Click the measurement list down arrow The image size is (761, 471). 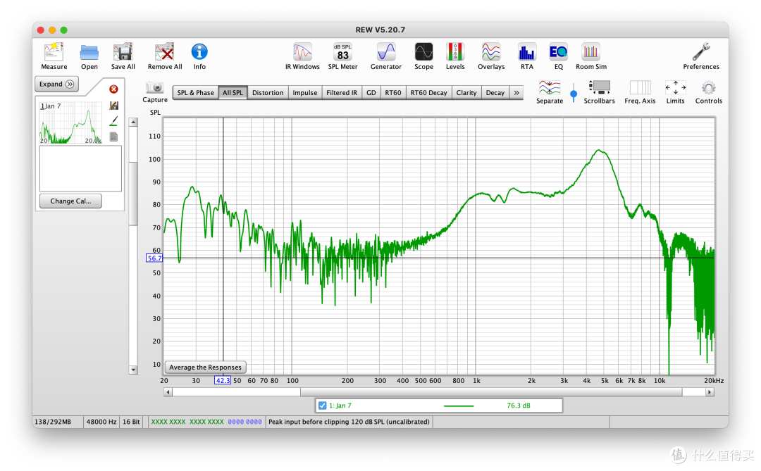[133, 370]
